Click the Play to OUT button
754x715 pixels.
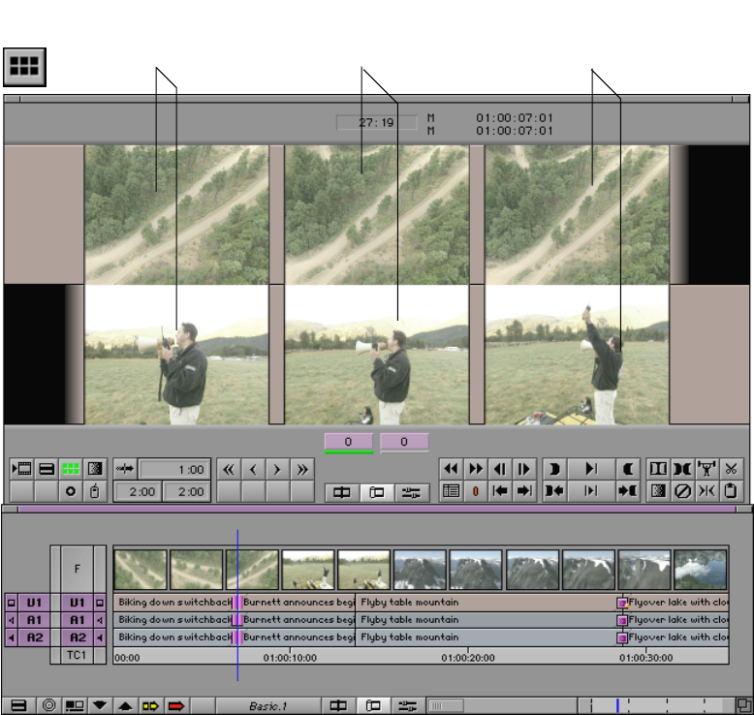coord(591,469)
